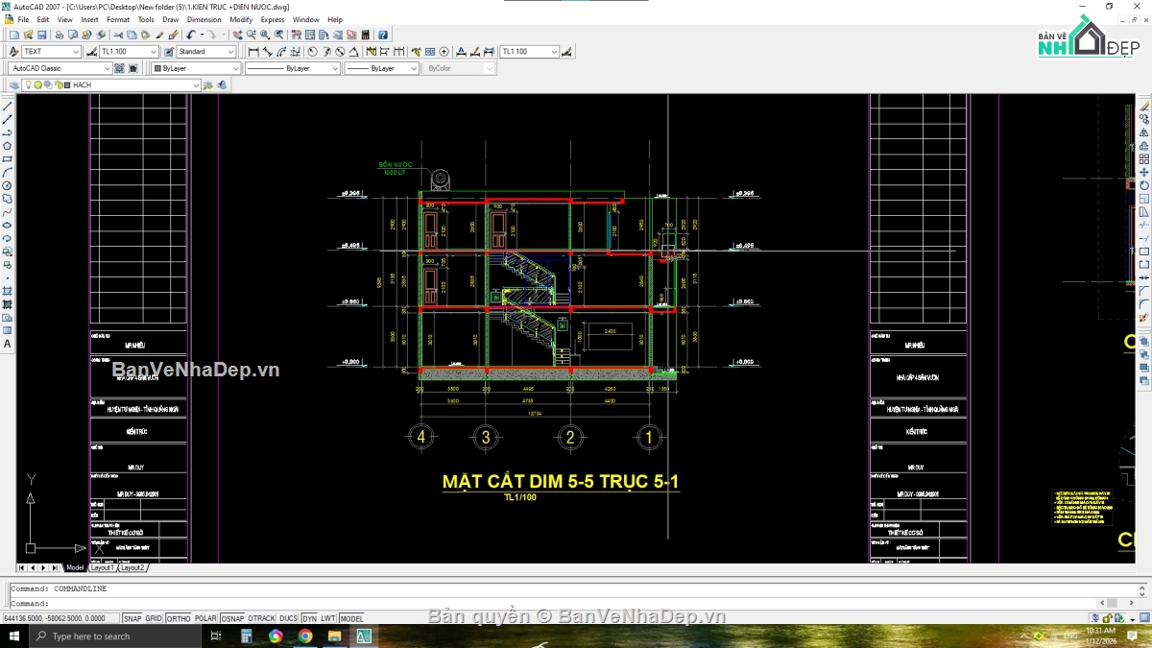The image size is (1152, 648).
Task: Click the Calculator icon in standard toolbar
Action: [366, 36]
